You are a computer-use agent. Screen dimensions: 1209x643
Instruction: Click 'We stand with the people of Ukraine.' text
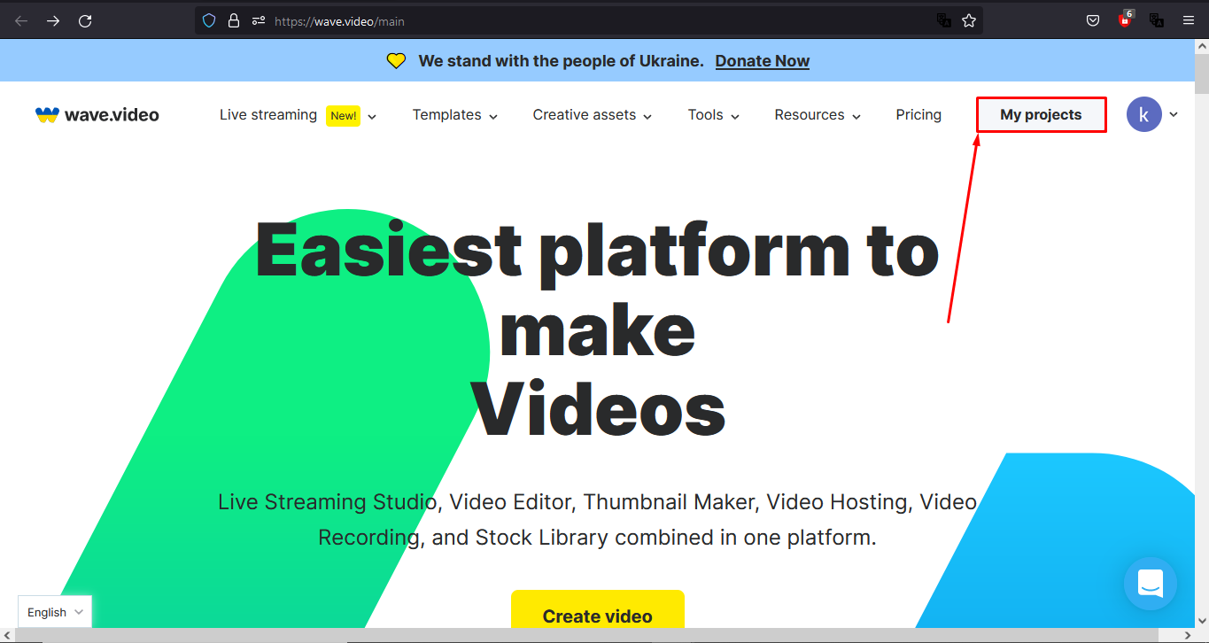(562, 61)
